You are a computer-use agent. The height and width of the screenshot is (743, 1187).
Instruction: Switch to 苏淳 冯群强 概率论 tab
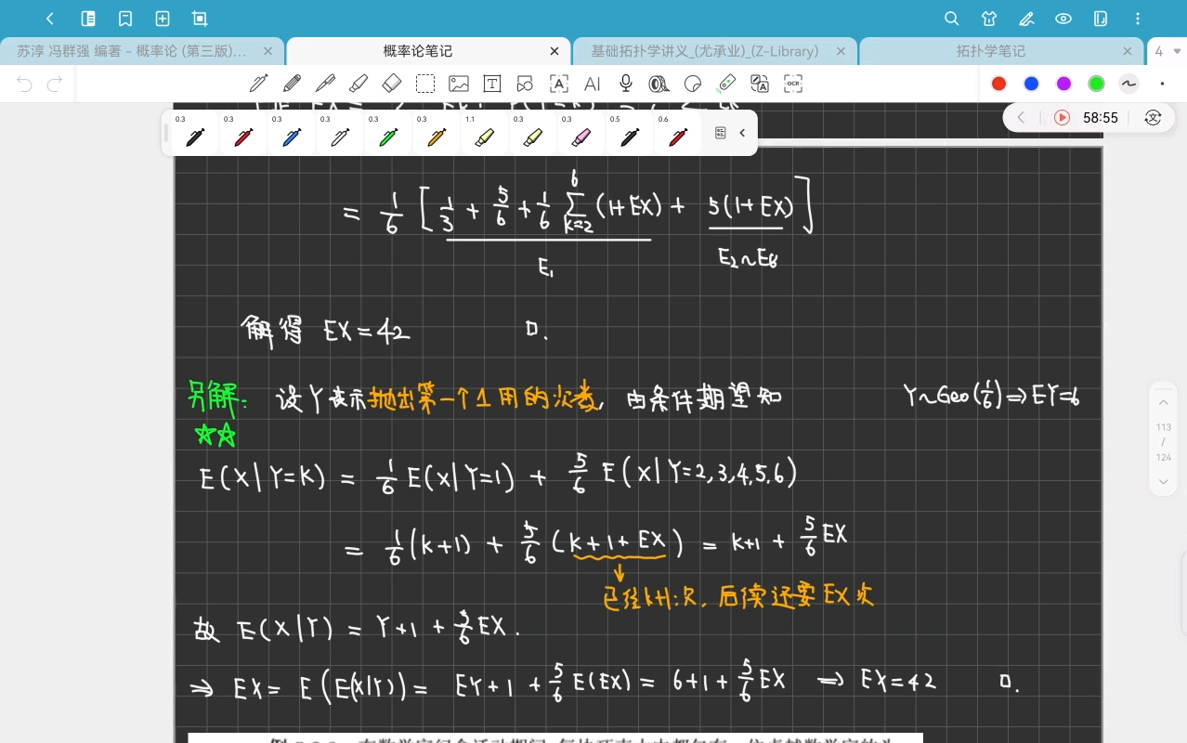132,51
